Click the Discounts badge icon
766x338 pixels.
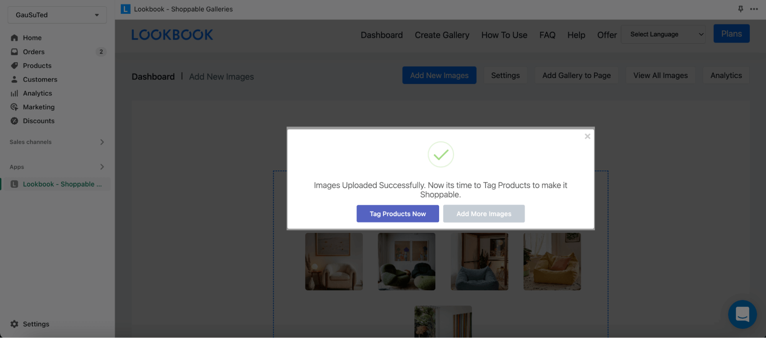tap(15, 120)
